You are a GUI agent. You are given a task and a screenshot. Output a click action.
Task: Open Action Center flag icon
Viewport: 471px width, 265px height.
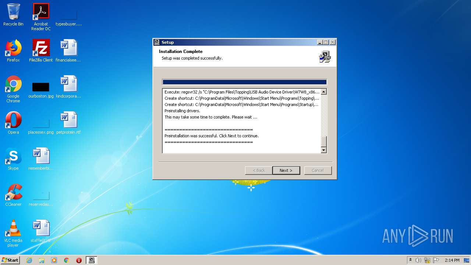coord(436,260)
